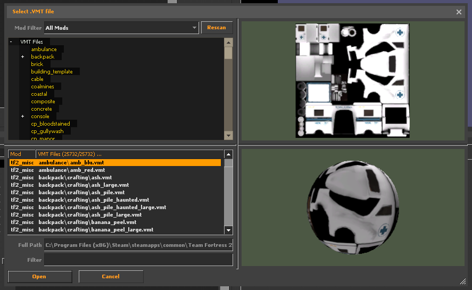Select backpack\crafting\ash_pile.vmt file
472x290 pixels.
click(115, 193)
